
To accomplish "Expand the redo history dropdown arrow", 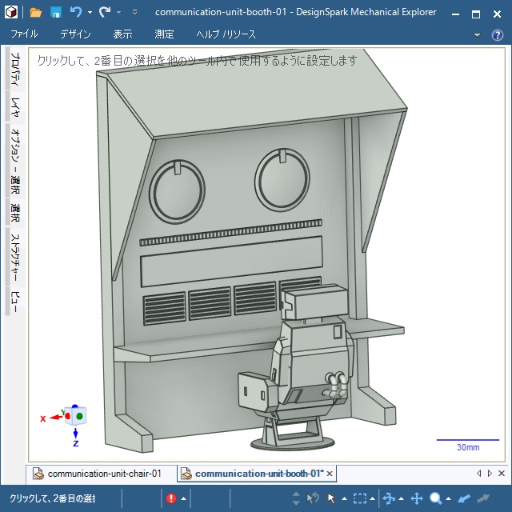I will [119, 13].
